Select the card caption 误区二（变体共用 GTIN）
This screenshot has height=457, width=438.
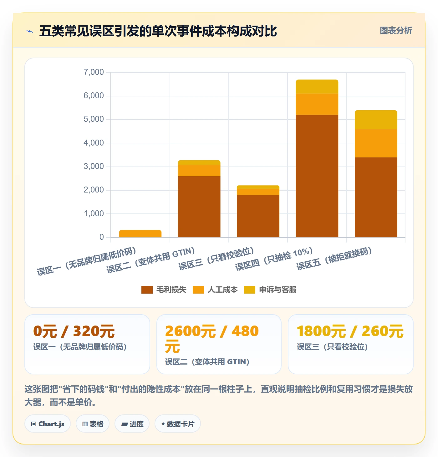coord(207,362)
